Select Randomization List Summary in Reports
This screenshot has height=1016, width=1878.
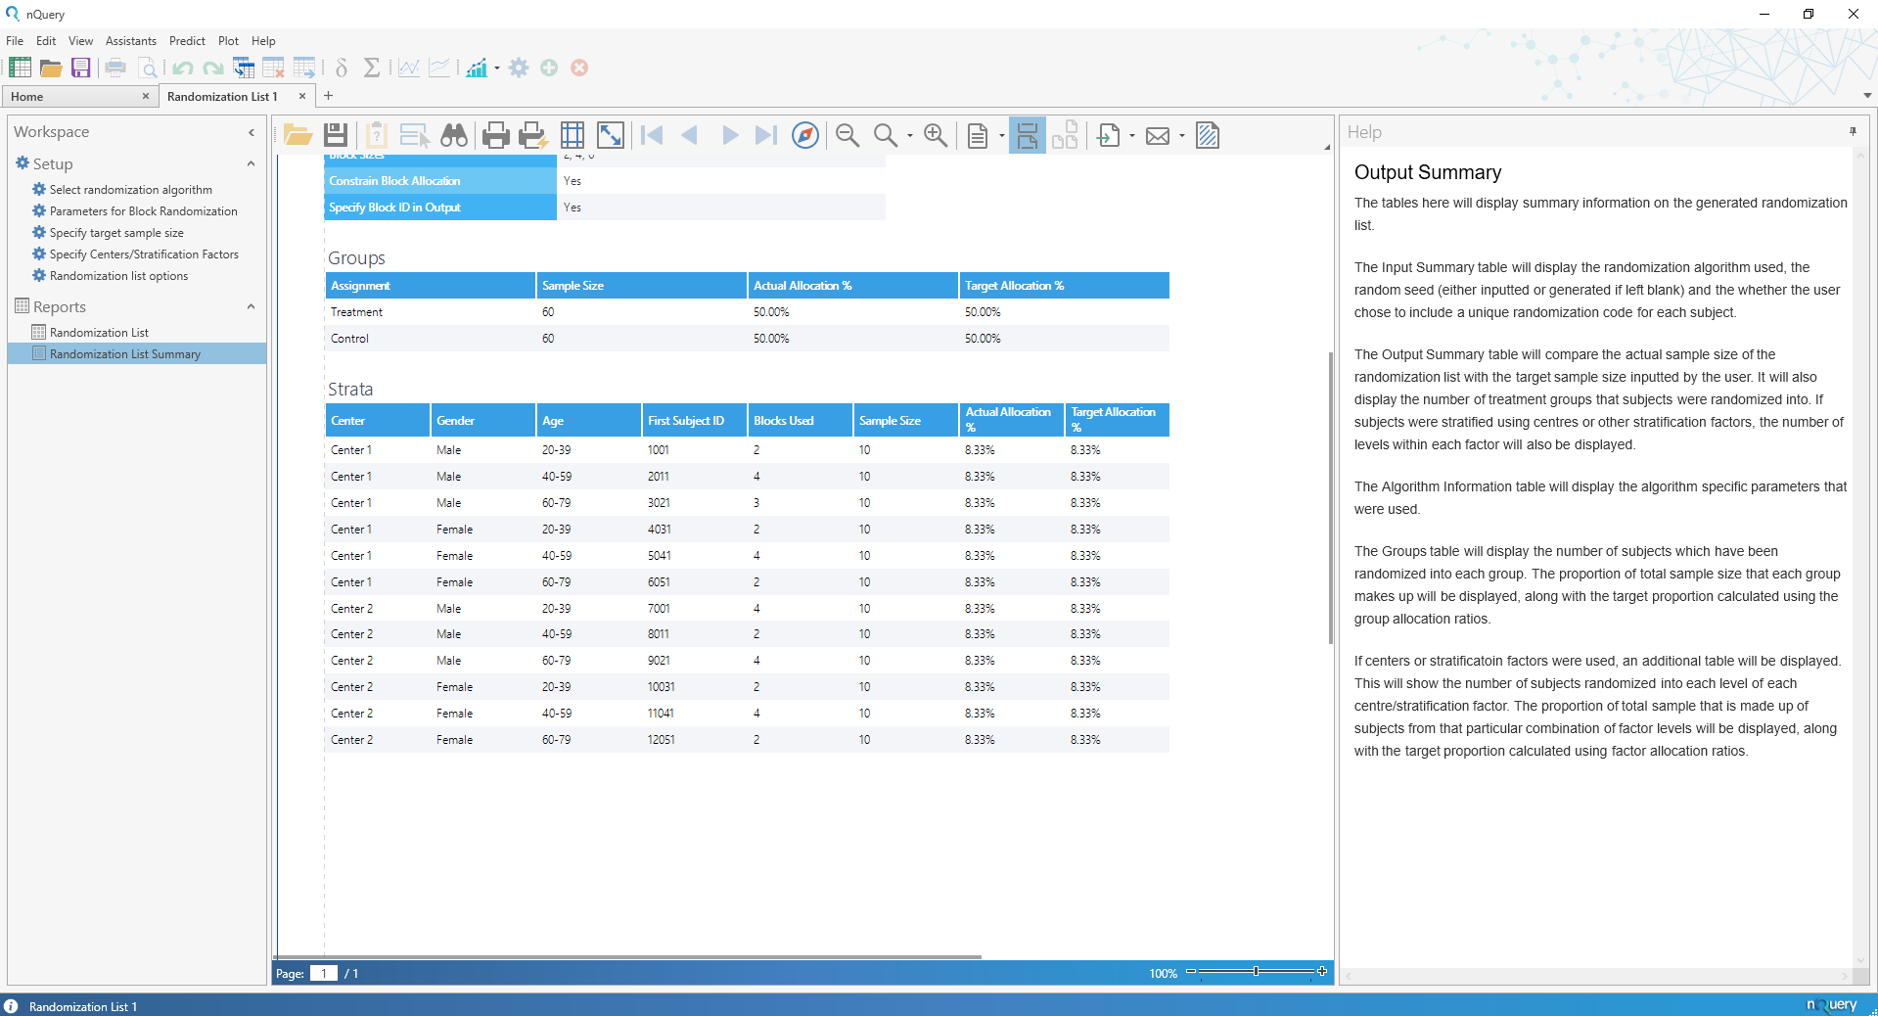[x=126, y=353]
